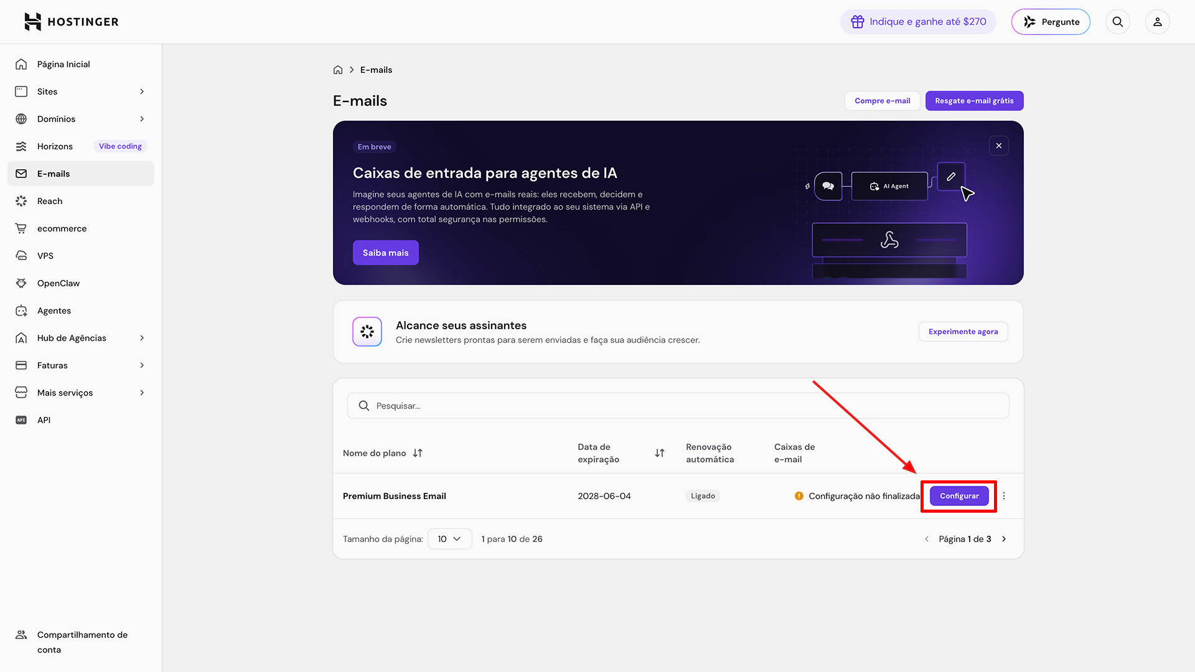Open Domínios in the sidebar
This screenshot has height=672, width=1195.
point(81,119)
